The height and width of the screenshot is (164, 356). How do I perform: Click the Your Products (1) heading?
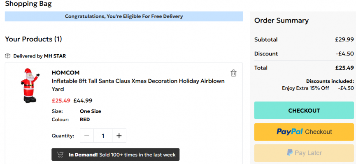pos(33,39)
